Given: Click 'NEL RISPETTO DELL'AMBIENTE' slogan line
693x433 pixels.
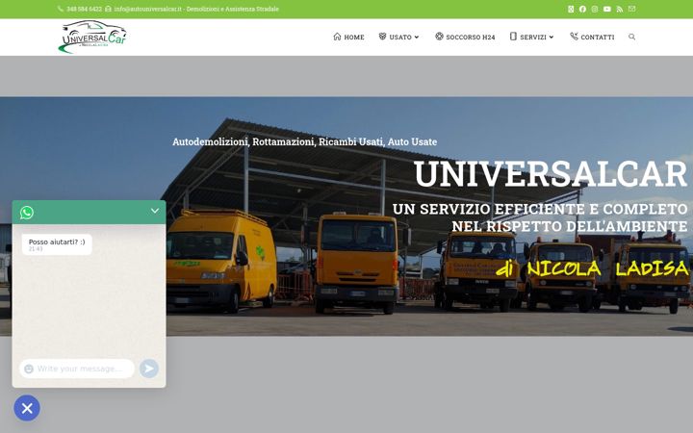Looking at the screenshot, I should (570, 226).
